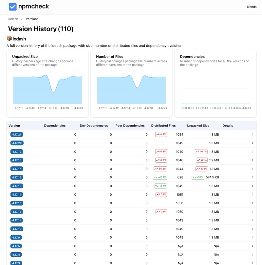
Task: Select the 4.17.18 version badge
Action: pos(17,160)
